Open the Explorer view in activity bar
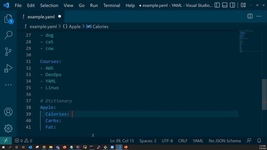 pos(8,18)
